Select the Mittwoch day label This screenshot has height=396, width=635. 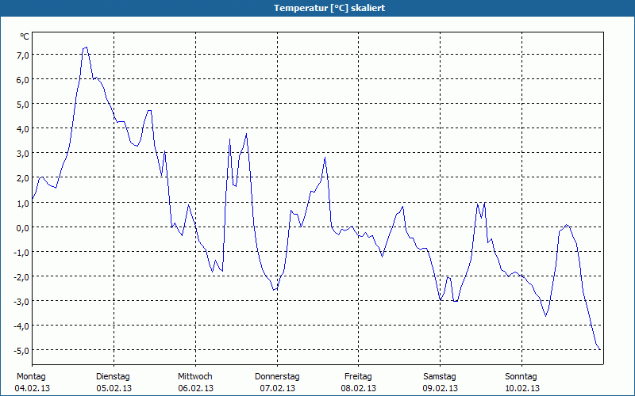click(195, 377)
